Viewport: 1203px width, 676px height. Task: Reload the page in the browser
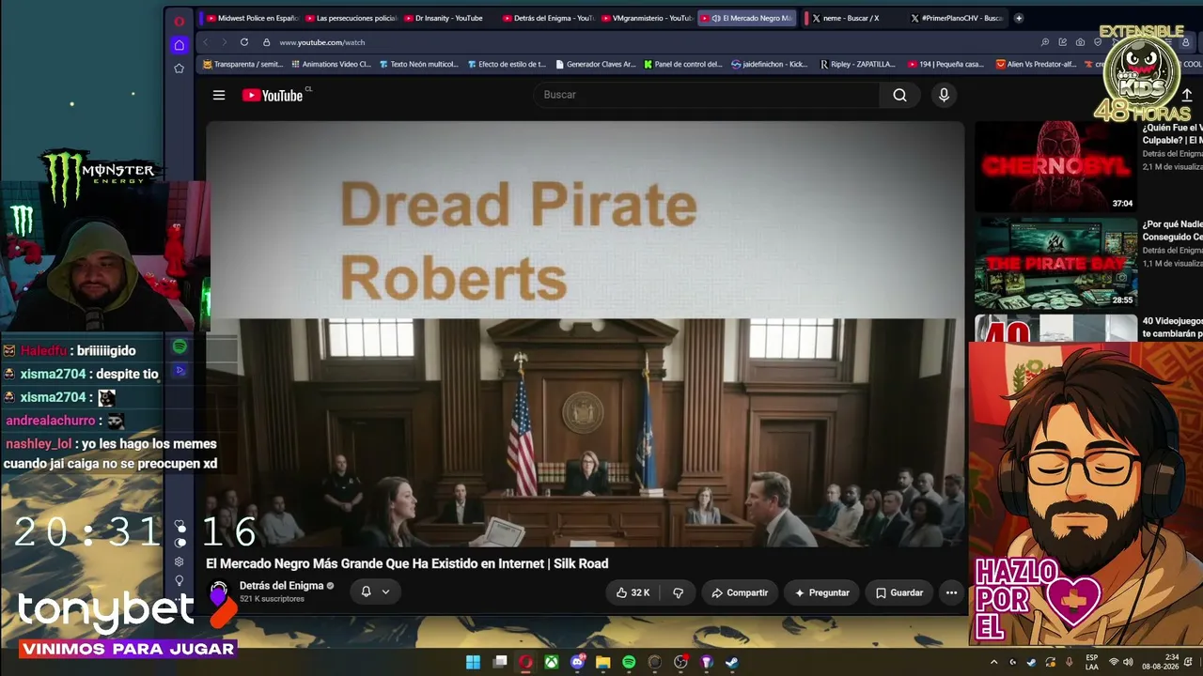pyautogui.click(x=244, y=42)
